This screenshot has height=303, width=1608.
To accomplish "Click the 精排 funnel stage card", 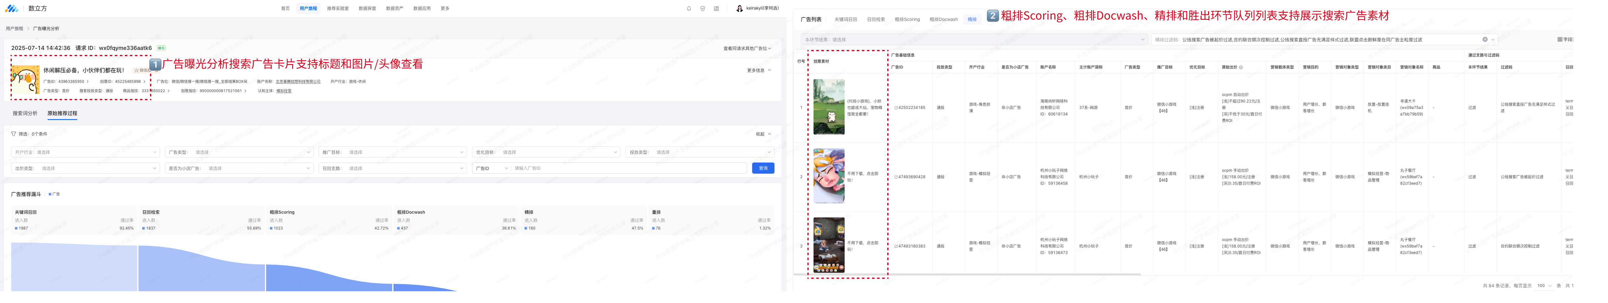I will [x=584, y=220].
